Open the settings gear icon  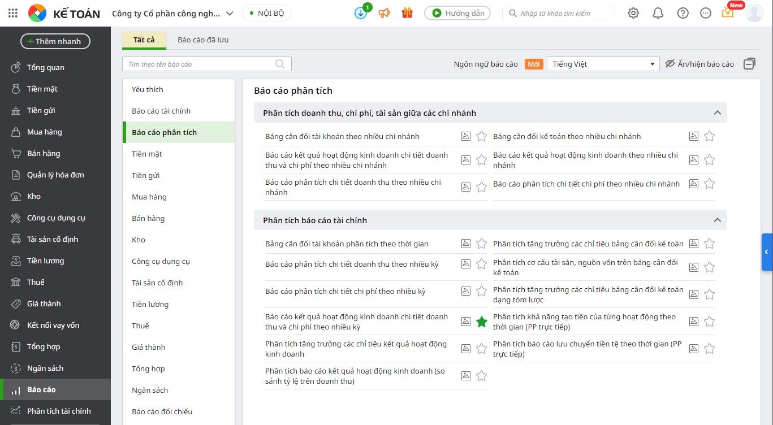coord(633,13)
